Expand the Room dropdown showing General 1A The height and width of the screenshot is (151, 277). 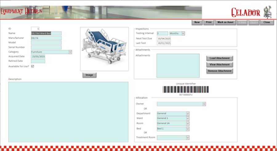coord(188,123)
